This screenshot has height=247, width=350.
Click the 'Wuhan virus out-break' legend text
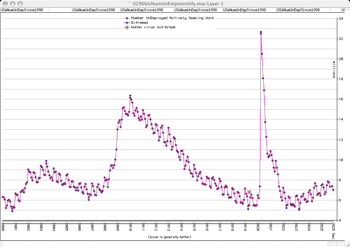(153, 27)
